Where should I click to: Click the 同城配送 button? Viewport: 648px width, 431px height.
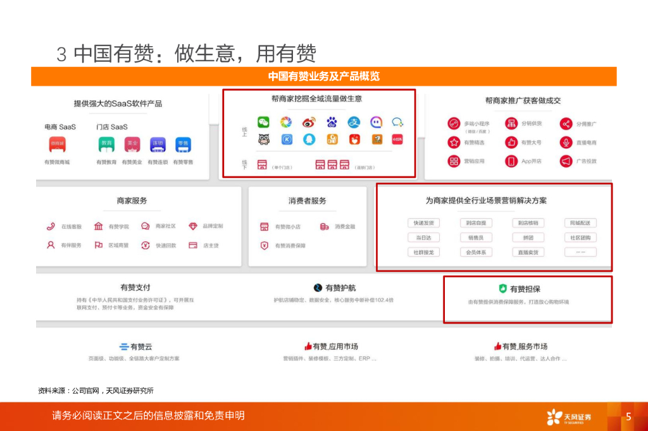580,223
